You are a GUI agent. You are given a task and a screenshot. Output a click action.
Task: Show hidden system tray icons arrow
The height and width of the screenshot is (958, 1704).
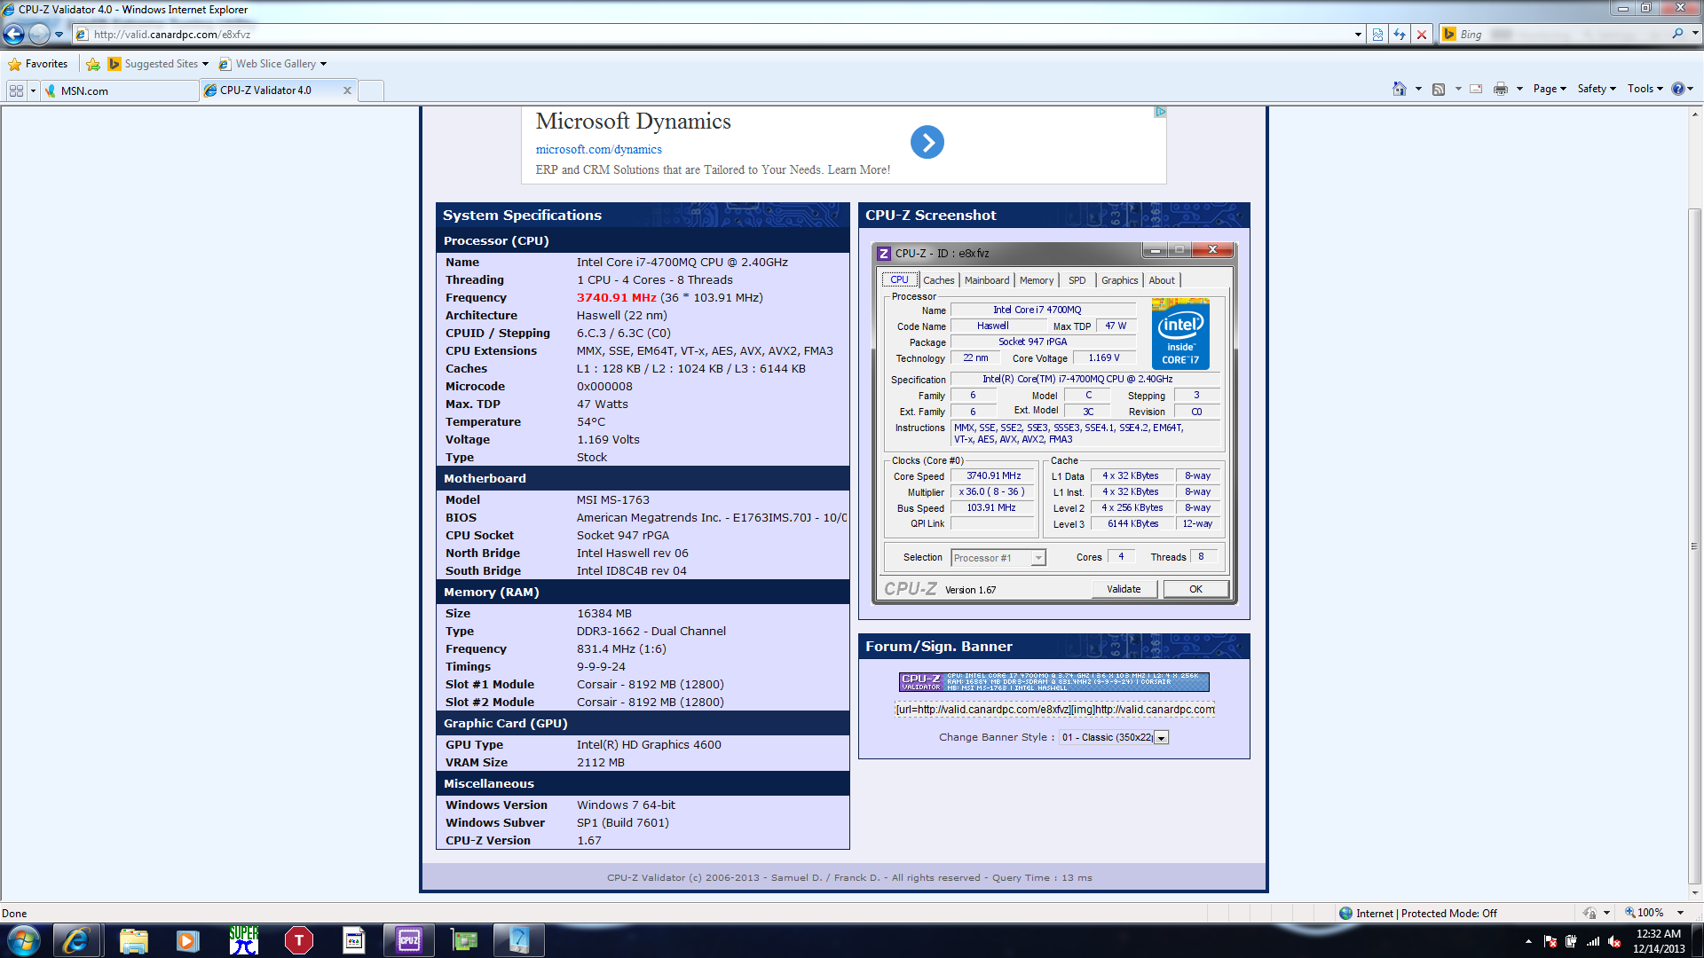click(x=1528, y=941)
